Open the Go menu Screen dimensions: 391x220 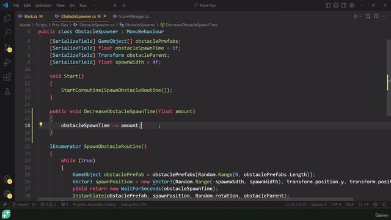click(x=72, y=5)
